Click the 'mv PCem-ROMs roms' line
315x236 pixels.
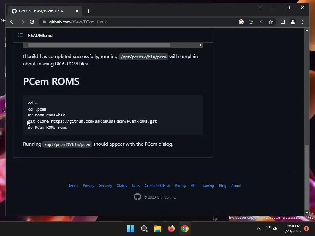tap(48, 128)
